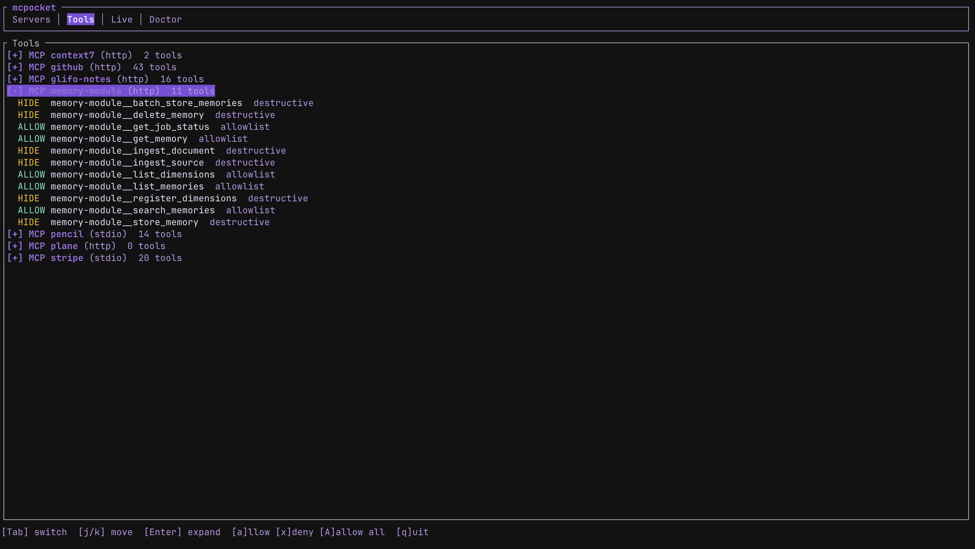Collapse the memory-module [-] marker
This screenshot has width=975, height=549.
15,91
